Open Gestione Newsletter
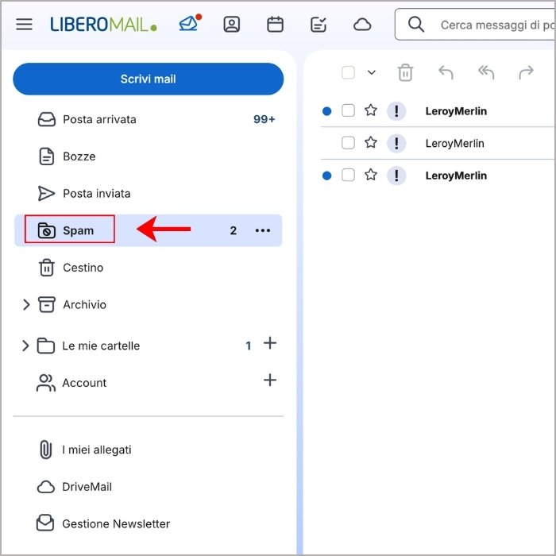This screenshot has height=556, width=556. pos(116,523)
